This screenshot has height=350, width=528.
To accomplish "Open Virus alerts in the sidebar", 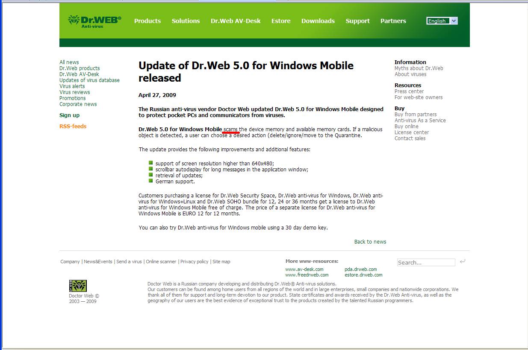I will pos(72,86).
